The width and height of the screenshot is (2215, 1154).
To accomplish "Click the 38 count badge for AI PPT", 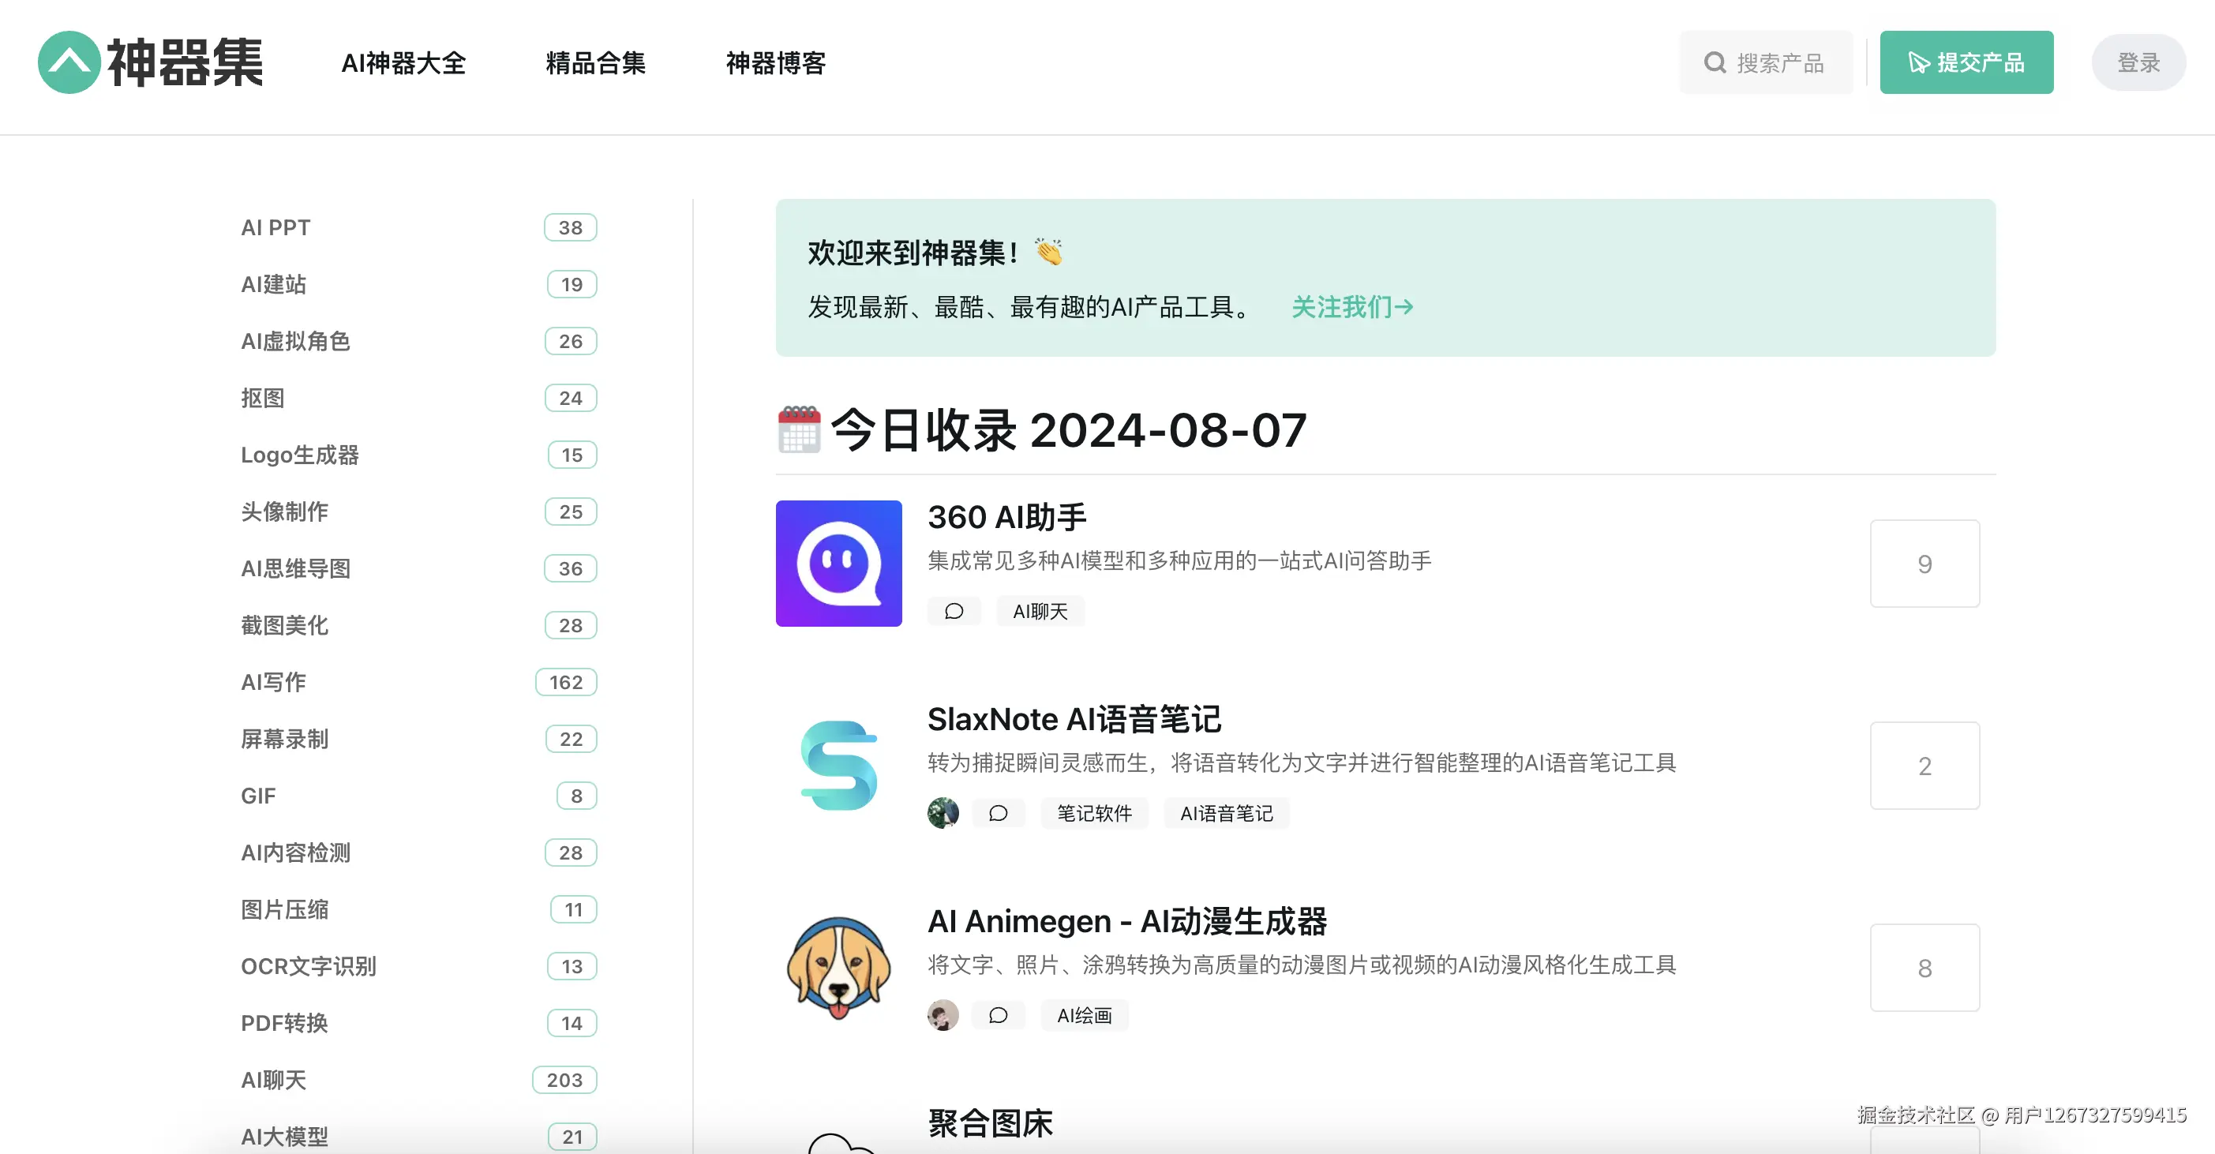I will tap(570, 228).
